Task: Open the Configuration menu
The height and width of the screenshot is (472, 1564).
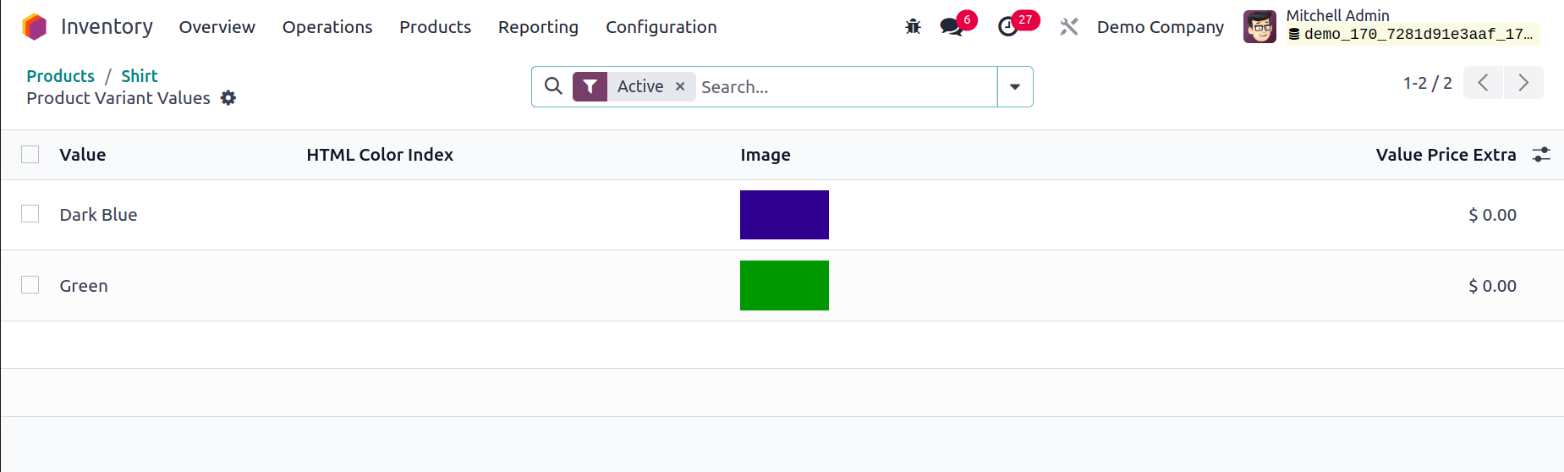Action: point(661,27)
